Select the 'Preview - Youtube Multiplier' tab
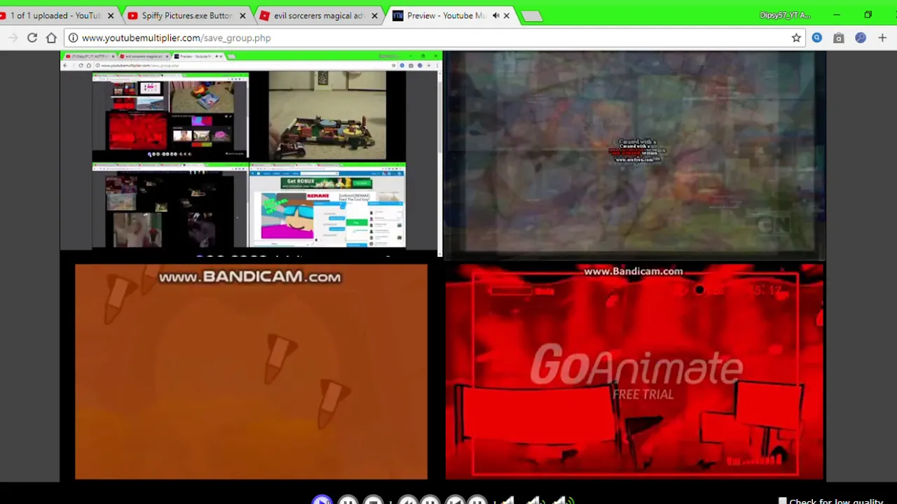Viewport: 897px width, 504px height. pos(445,15)
